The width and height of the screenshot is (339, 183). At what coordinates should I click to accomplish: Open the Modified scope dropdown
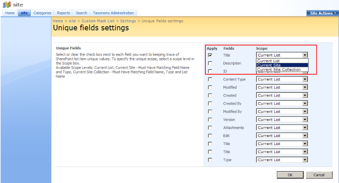point(282,87)
